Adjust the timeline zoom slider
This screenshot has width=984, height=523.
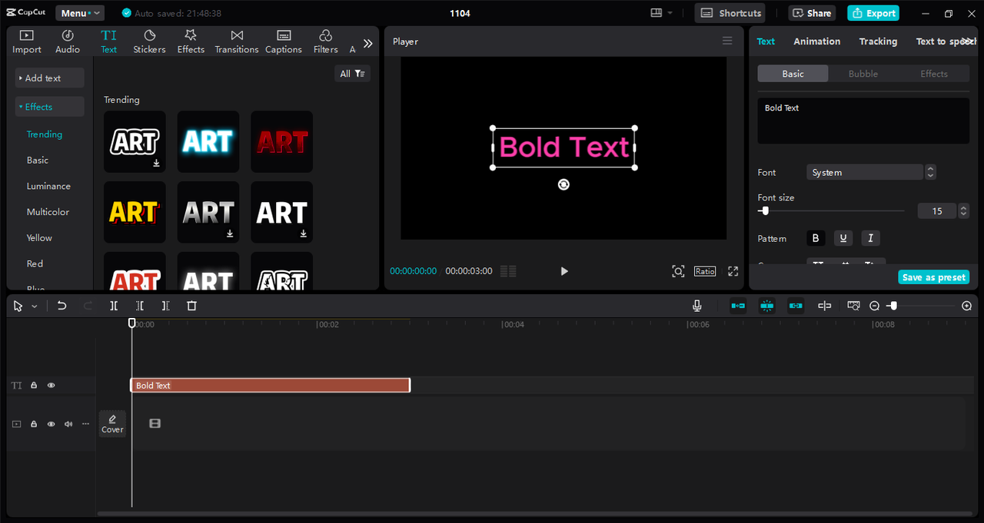892,306
